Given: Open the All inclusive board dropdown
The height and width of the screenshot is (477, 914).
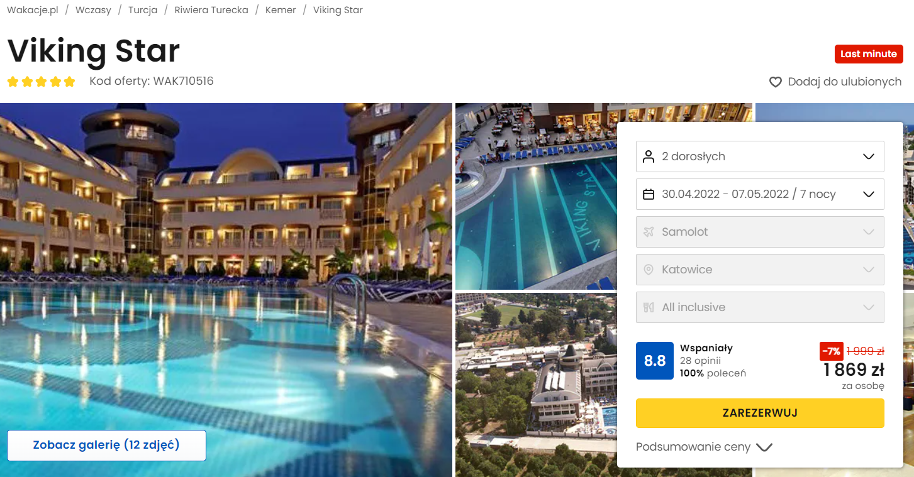Looking at the screenshot, I should point(760,307).
